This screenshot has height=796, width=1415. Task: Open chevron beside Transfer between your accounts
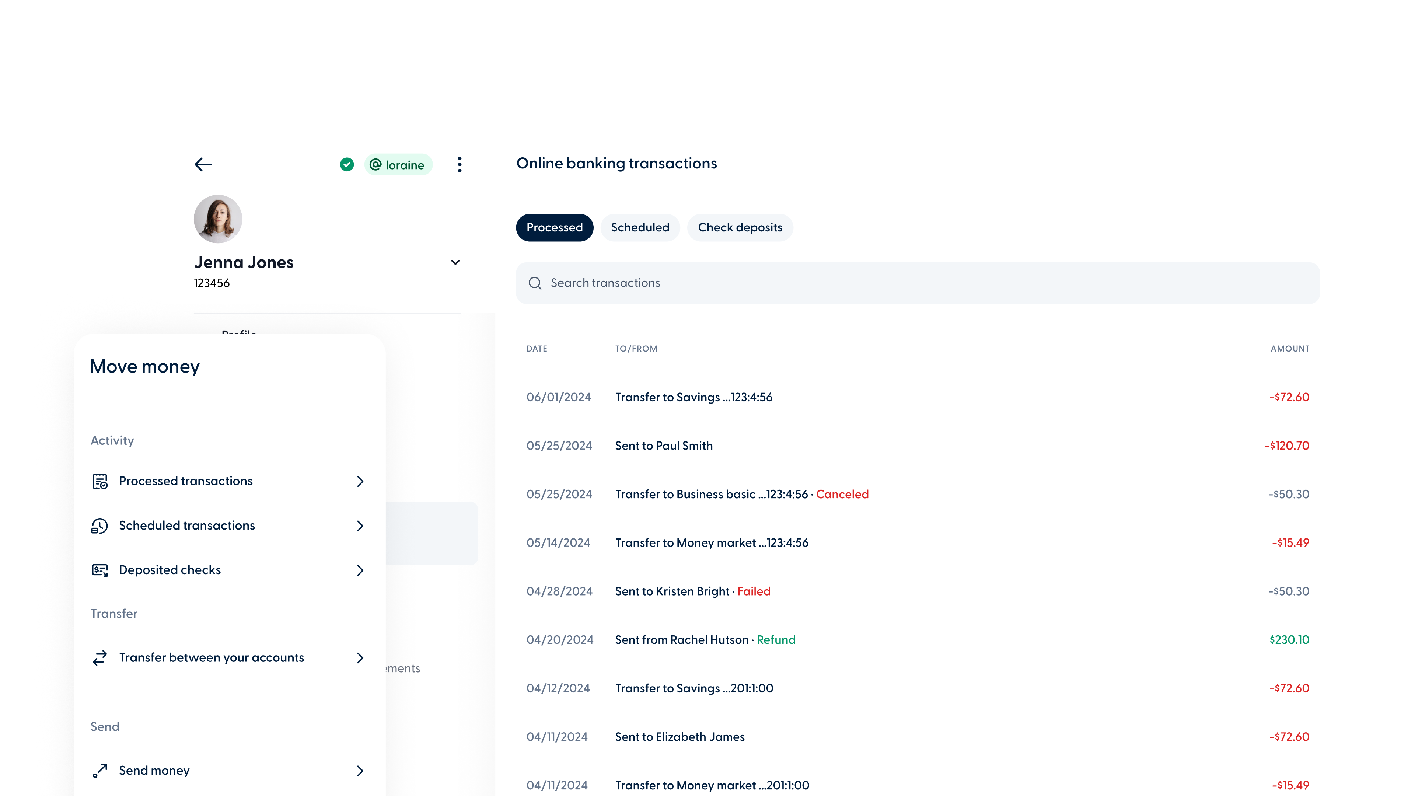(x=360, y=657)
